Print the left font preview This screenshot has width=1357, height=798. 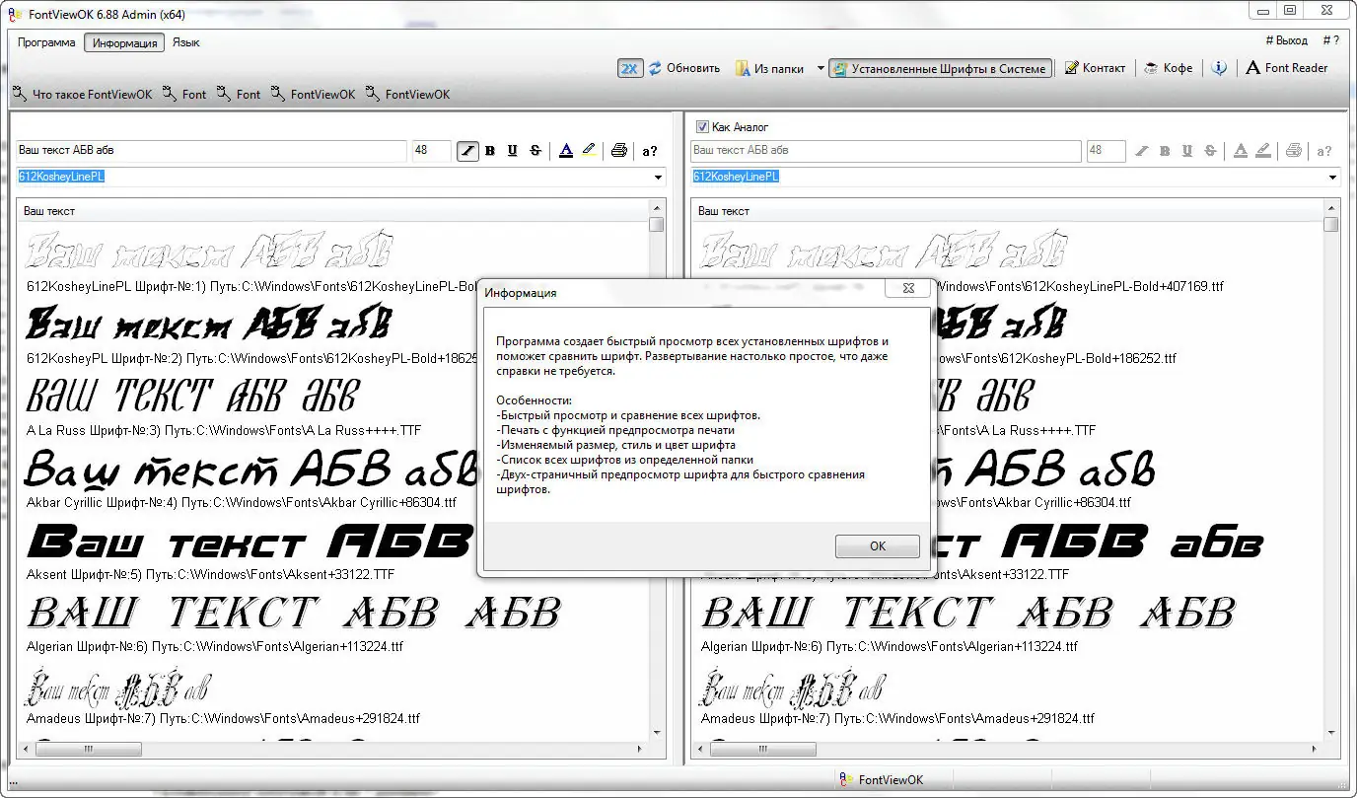click(x=618, y=151)
